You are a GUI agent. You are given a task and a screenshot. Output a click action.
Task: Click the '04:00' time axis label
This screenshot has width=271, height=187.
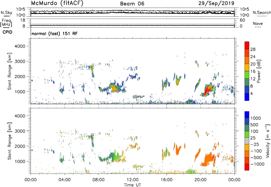coord(64,180)
